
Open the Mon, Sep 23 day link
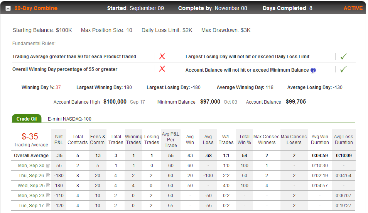[x=31, y=195]
